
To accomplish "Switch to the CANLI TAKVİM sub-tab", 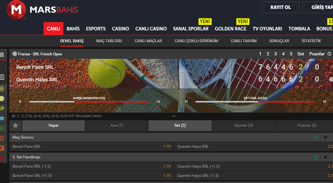I will 244,41.
